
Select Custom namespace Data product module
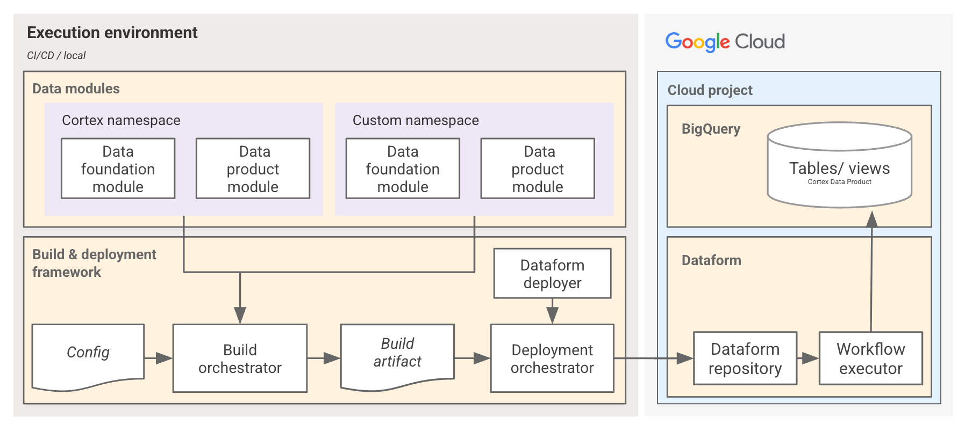coord(538,169)
